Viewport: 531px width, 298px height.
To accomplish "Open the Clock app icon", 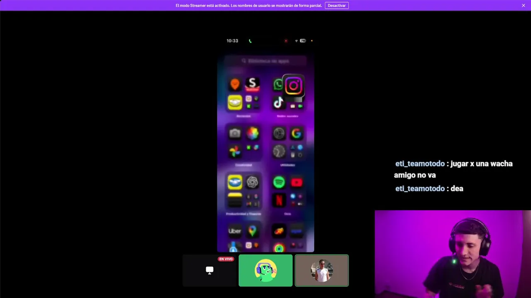I will (x=279, y=151).
